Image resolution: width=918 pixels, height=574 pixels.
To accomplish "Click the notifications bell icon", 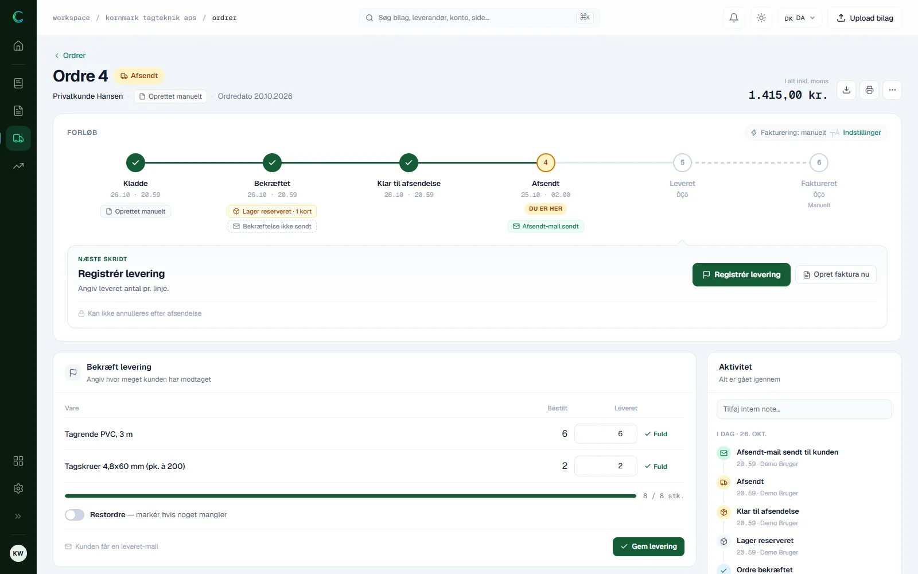I will (734, 18).
